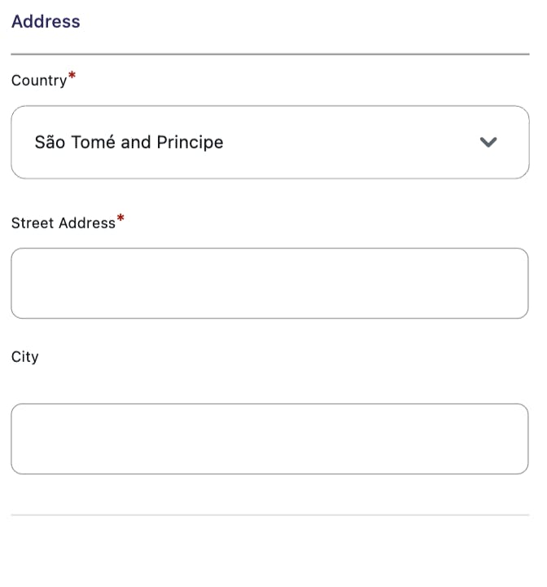This screenshot has height=587, width=547.
Task: Focus the Street Address input field
Action: pyautogui.click(x=269, y=283)
